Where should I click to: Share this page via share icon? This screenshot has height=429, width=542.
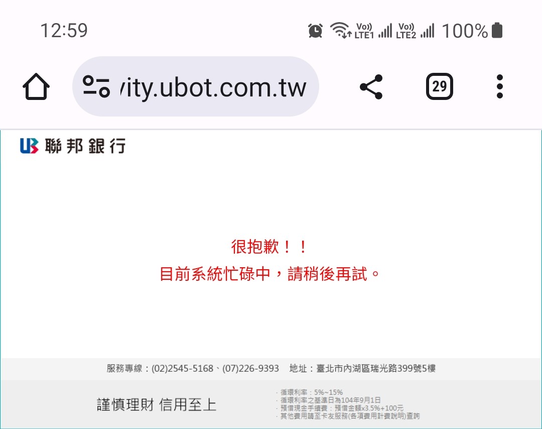point(371,86)
